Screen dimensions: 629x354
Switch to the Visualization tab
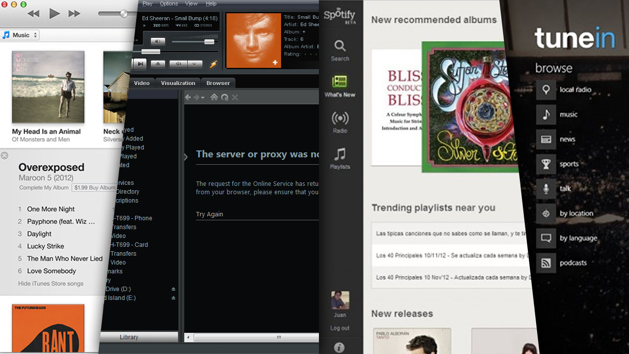tap(178, 83)
